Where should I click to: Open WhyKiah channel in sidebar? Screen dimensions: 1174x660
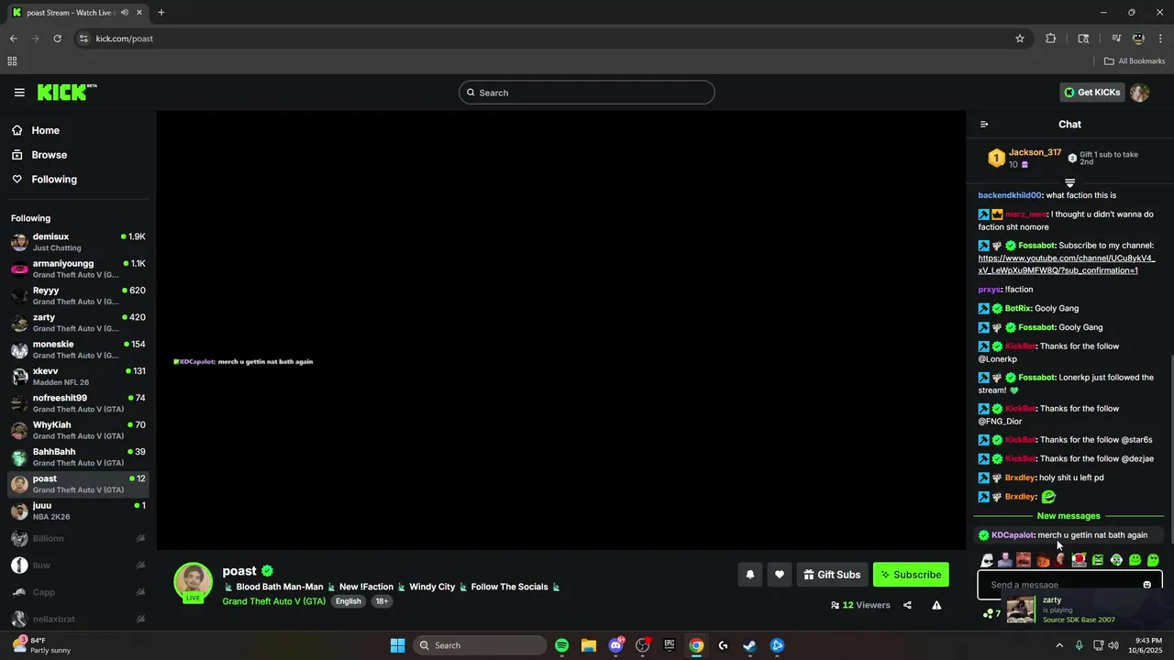[x=78, y=430]
